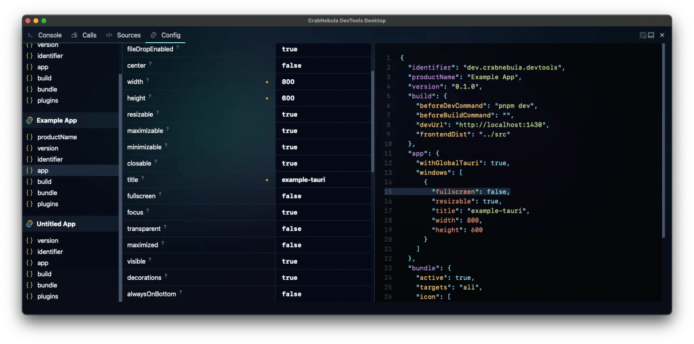Click the sidebar tree vertical scrollbar
694x344 pixels.
pyautogui.click(x=120, y=187)
